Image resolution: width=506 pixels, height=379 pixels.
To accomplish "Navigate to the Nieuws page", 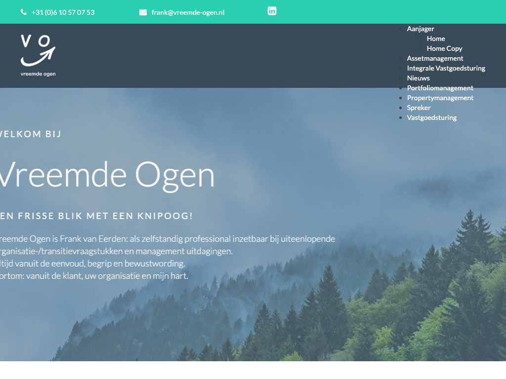I will pyautogui.click(x=418, y=78).
